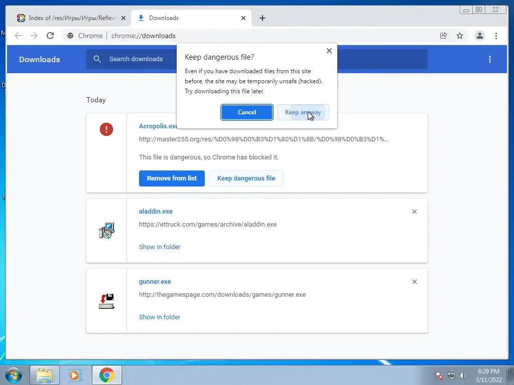Close the Index of /res tab
514x385 pixels.
click(x=123, y=18)
